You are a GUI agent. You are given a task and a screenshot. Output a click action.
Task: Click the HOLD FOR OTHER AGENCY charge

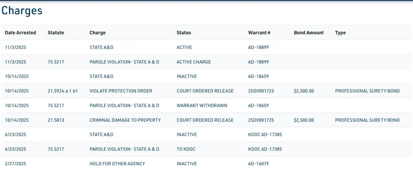(x=117, y=164)
